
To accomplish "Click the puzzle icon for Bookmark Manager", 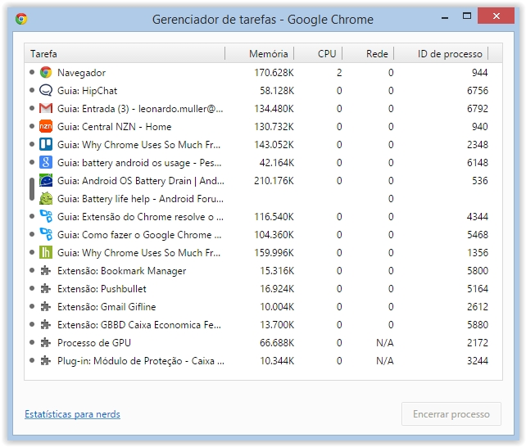I will pyautogui.click(x=46, y=271).
